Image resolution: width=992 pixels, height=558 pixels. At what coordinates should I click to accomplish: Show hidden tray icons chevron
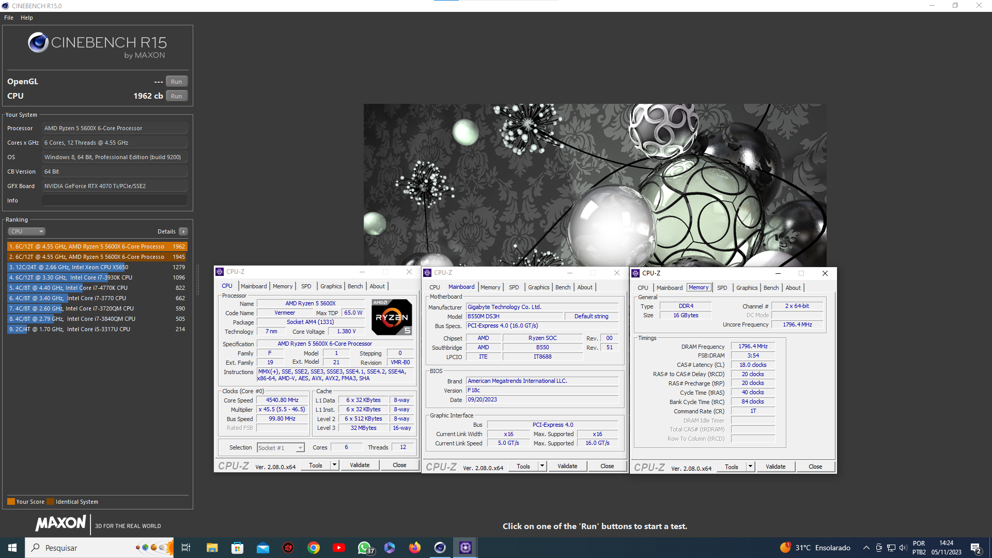866,548
